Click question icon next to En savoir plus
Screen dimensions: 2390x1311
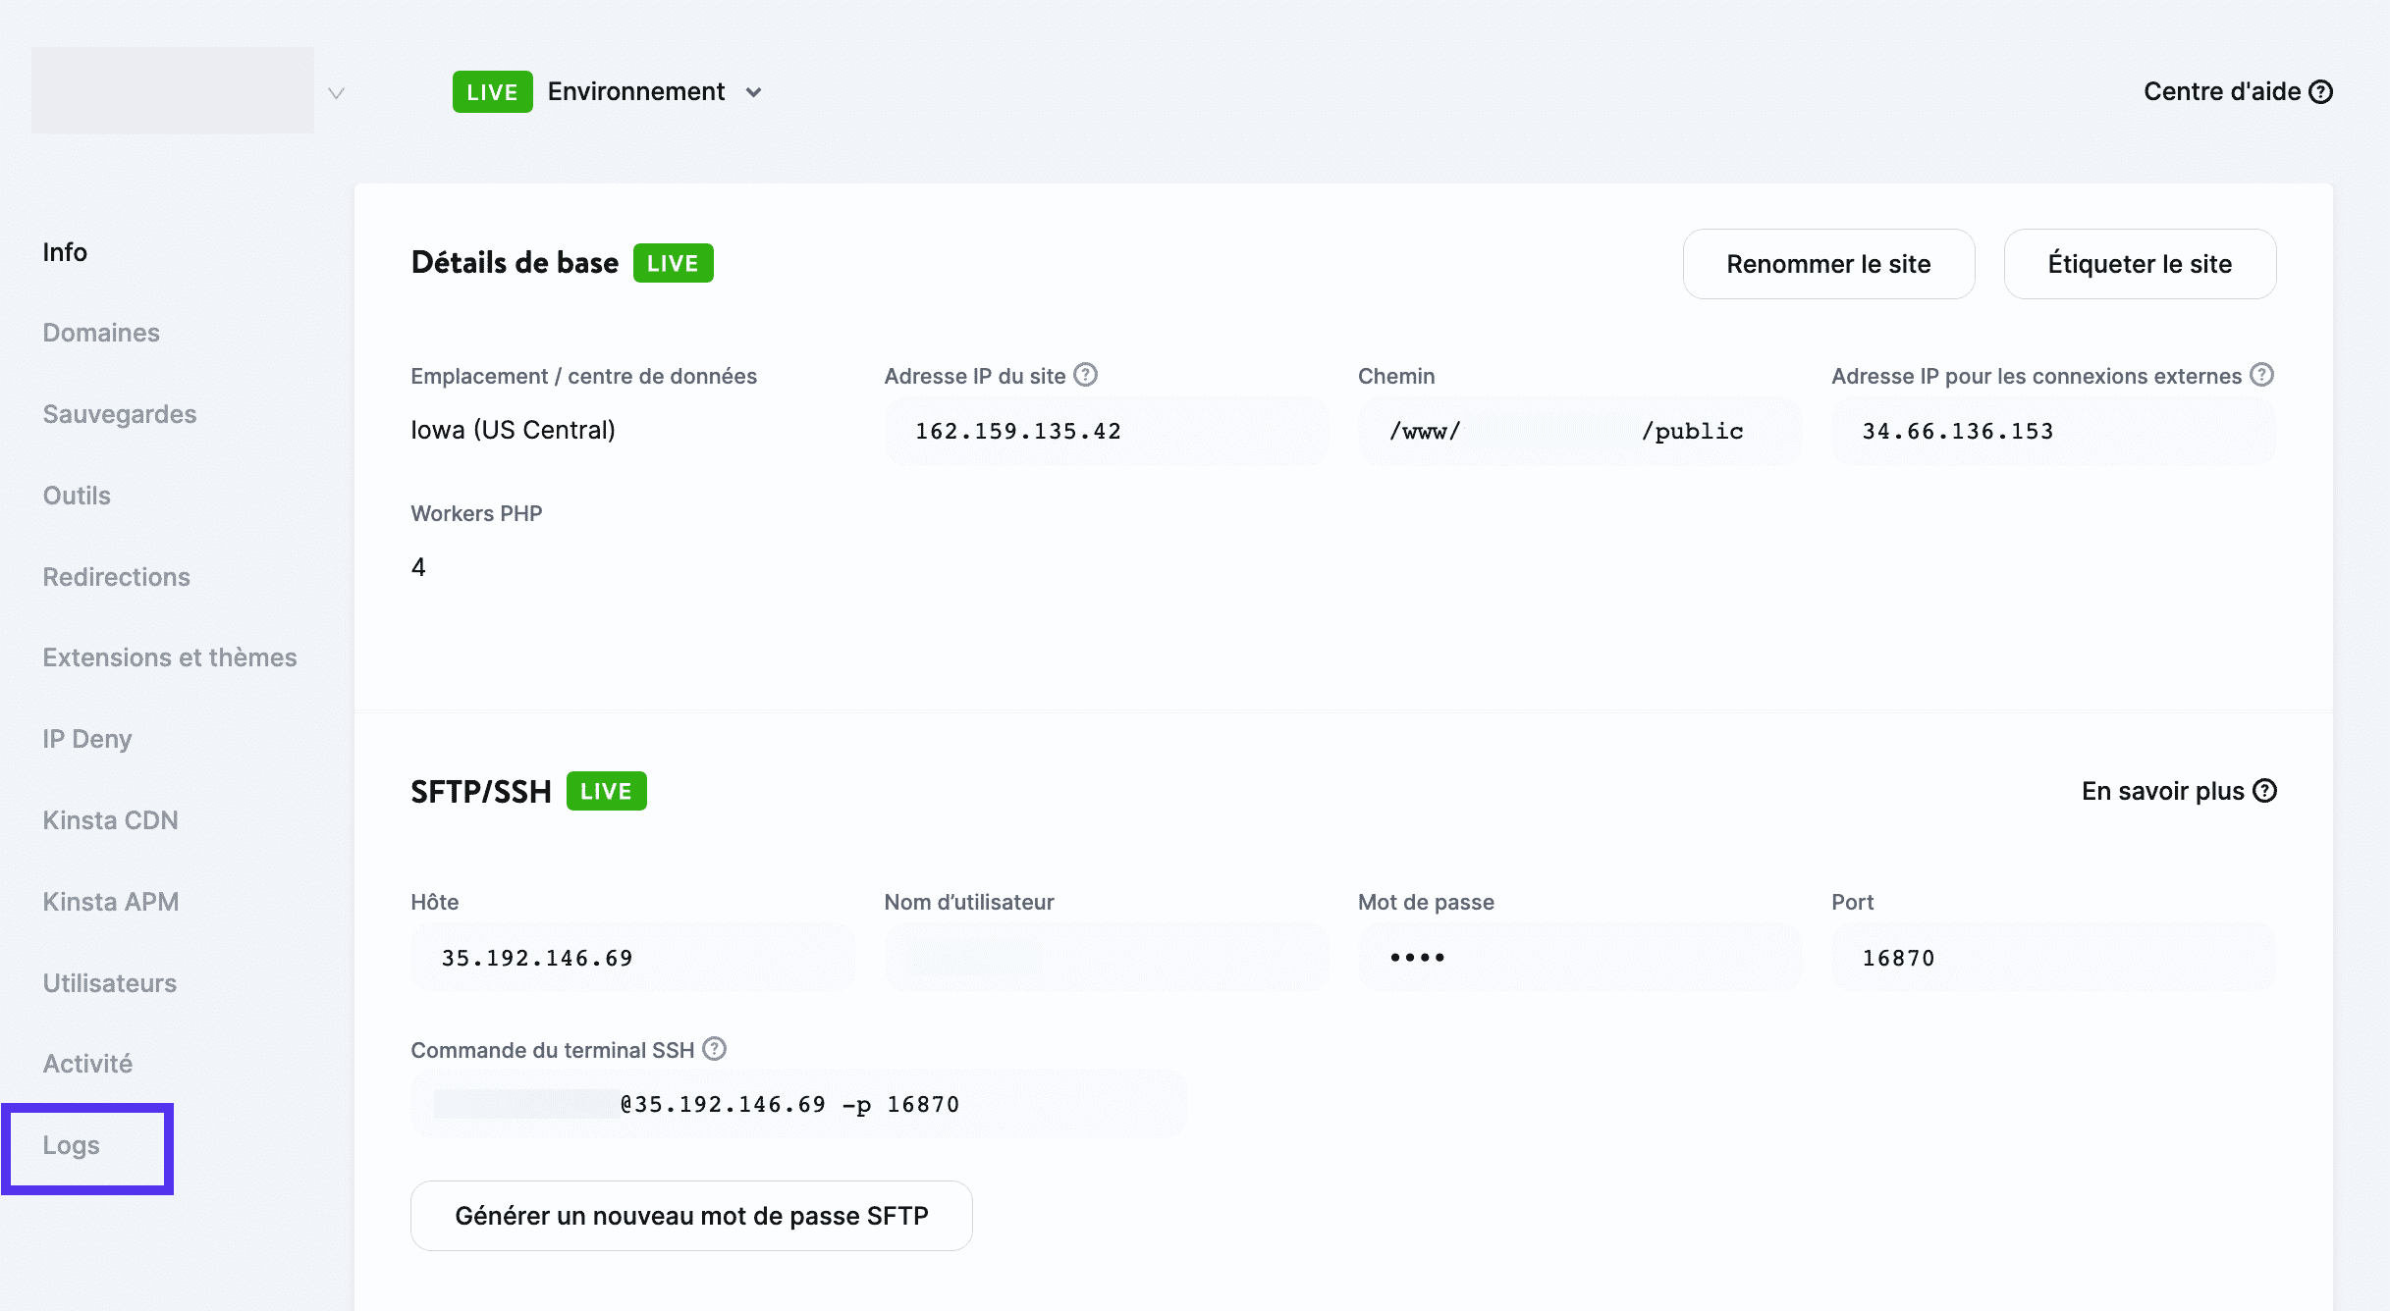(x=2265, y=791)
